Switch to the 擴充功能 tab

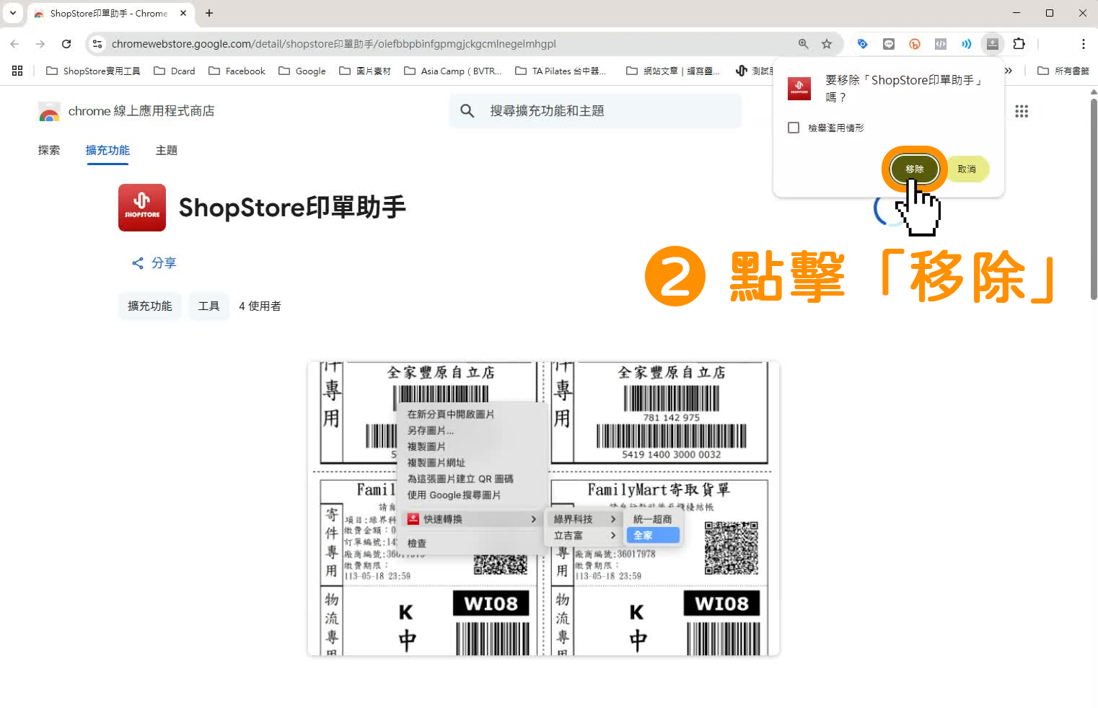[107, 150]
